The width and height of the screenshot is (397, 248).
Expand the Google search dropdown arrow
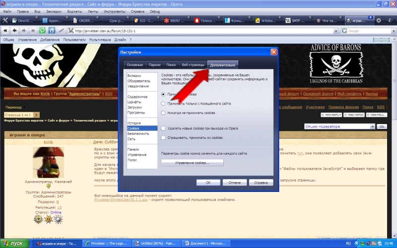[394, 31]
